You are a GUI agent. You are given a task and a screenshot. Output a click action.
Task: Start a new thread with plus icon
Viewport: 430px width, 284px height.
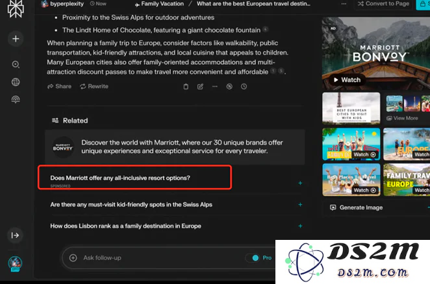(x=16, y=39)
